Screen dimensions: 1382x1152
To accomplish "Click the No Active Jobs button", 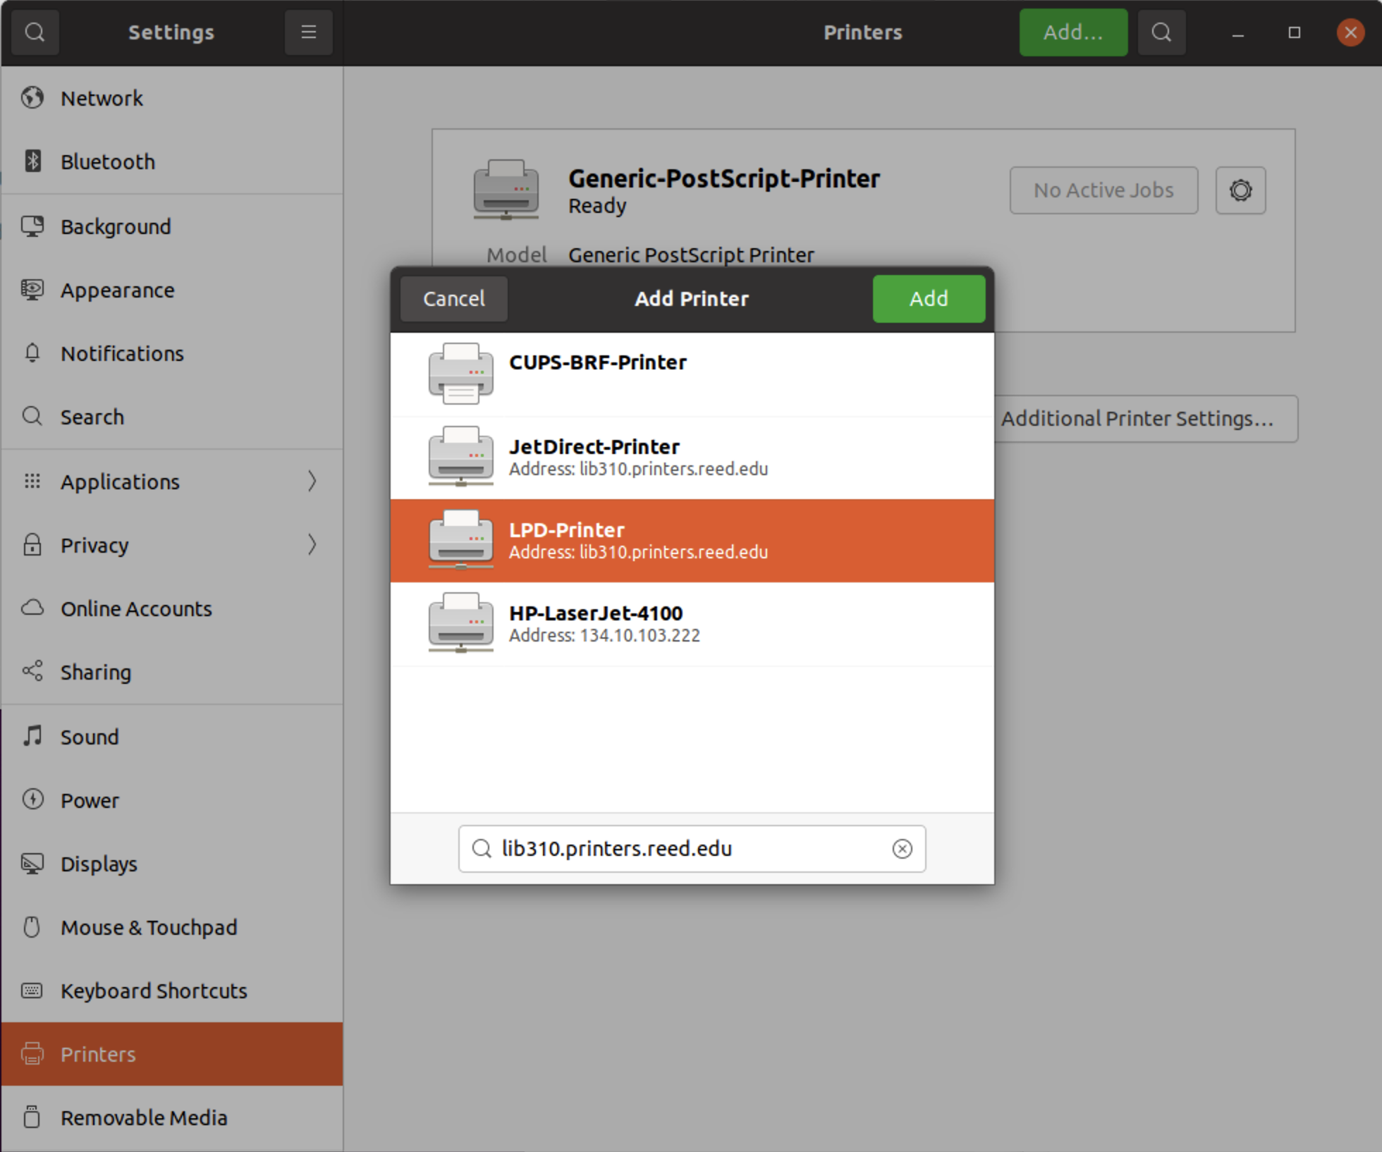I will pyautogui.click(x=1103, y=190).
